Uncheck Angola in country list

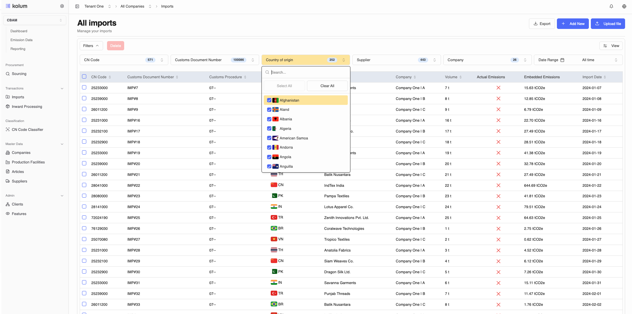point(269,157)
